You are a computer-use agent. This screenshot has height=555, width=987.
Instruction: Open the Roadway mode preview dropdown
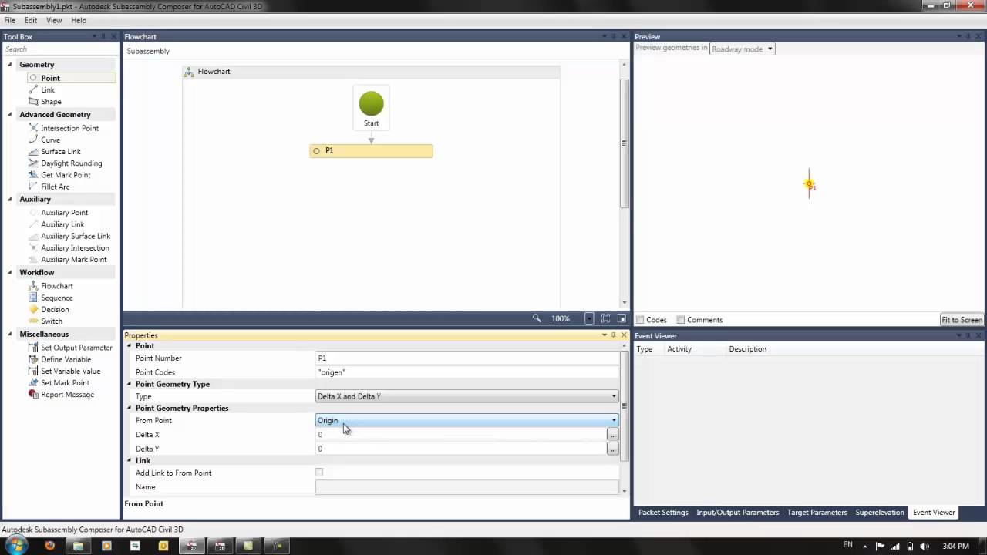pos(742,49)
